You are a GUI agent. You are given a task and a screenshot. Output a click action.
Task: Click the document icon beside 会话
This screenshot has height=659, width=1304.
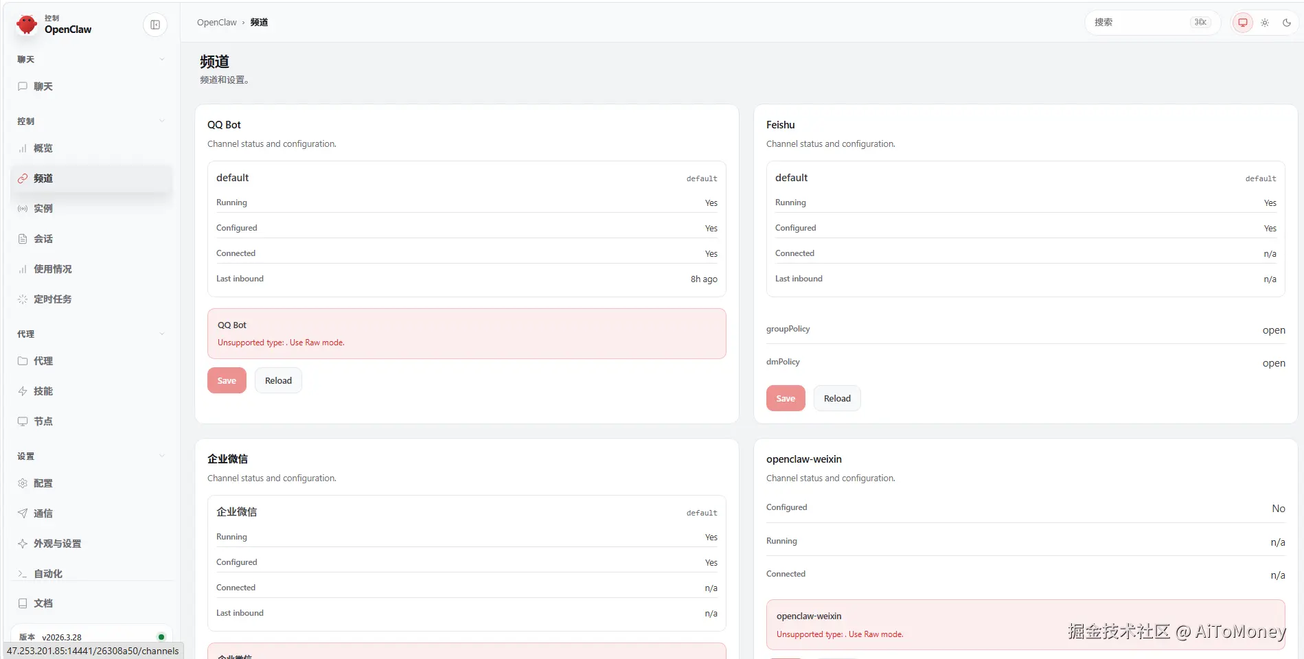[x=23, y=239]
